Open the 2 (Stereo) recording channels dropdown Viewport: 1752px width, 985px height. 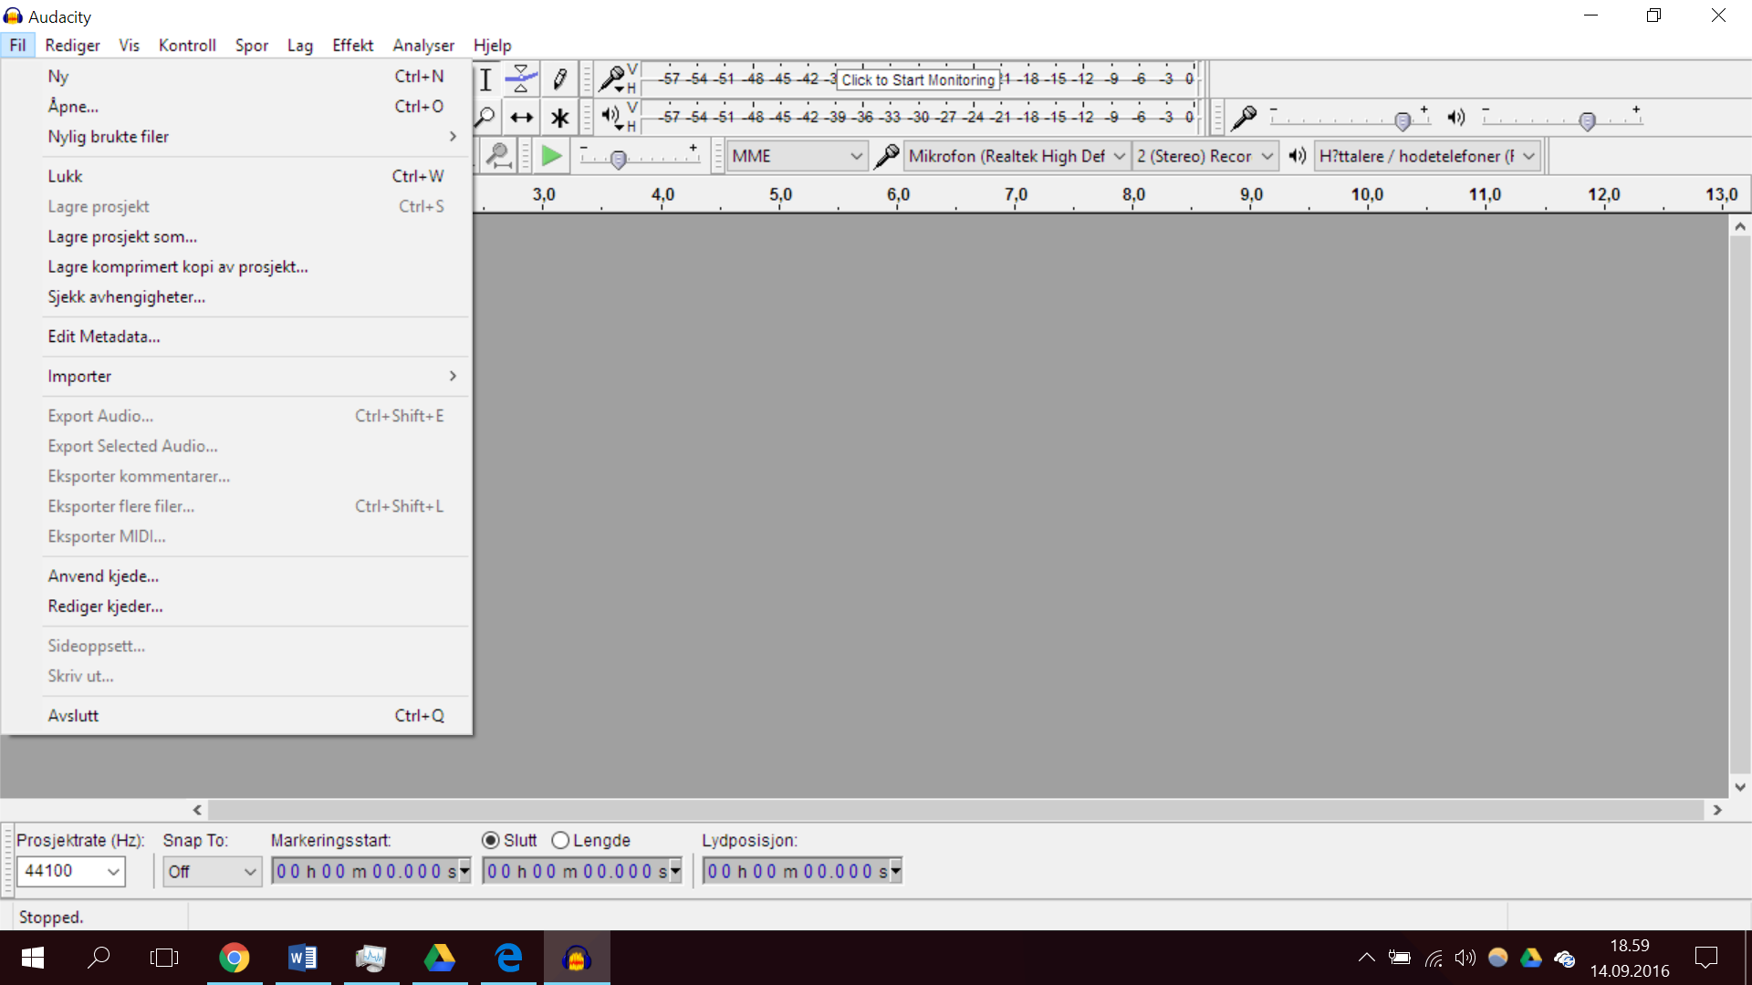point(1204,156)
